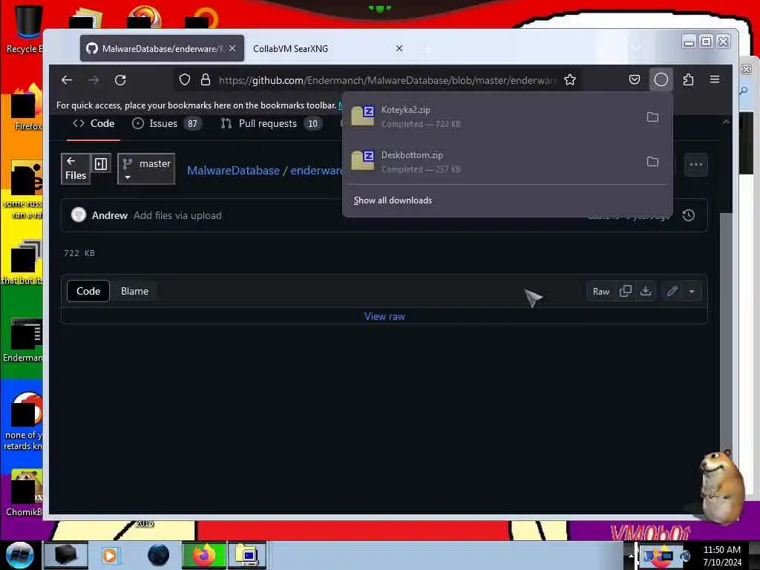The width and height of the screenshot is (760, 570).
Task: Click the taskbar clock showing 11:50 AM
Action: click(722, 555)
